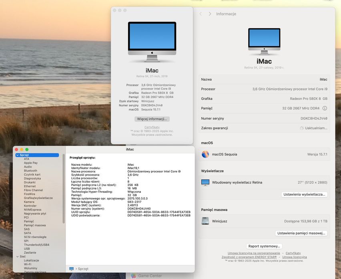
Task: Select ATA in hardware sidebar
Action: pos(26,159)
